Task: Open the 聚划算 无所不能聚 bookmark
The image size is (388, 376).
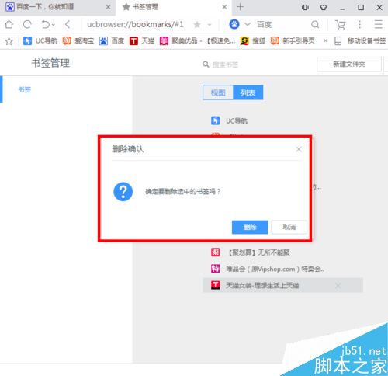Action: point(258,252)
